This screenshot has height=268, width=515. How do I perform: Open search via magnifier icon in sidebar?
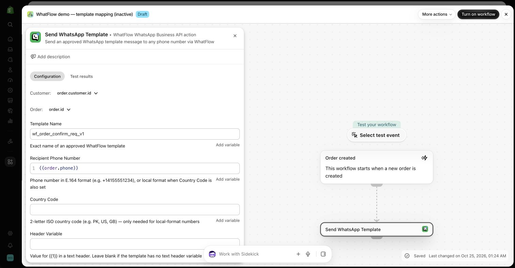coord(10,25)
